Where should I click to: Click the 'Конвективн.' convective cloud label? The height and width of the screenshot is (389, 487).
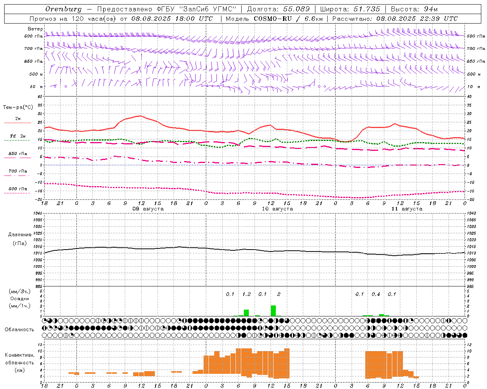[20, 355]
